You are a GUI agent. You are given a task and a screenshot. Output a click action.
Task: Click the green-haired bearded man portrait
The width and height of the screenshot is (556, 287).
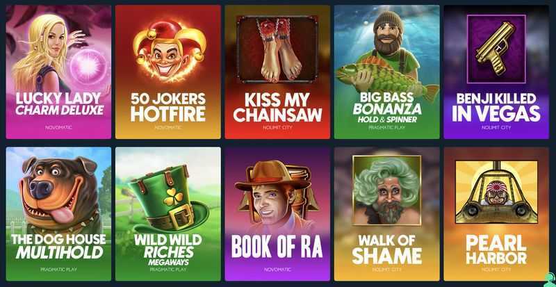click(387, 190)
